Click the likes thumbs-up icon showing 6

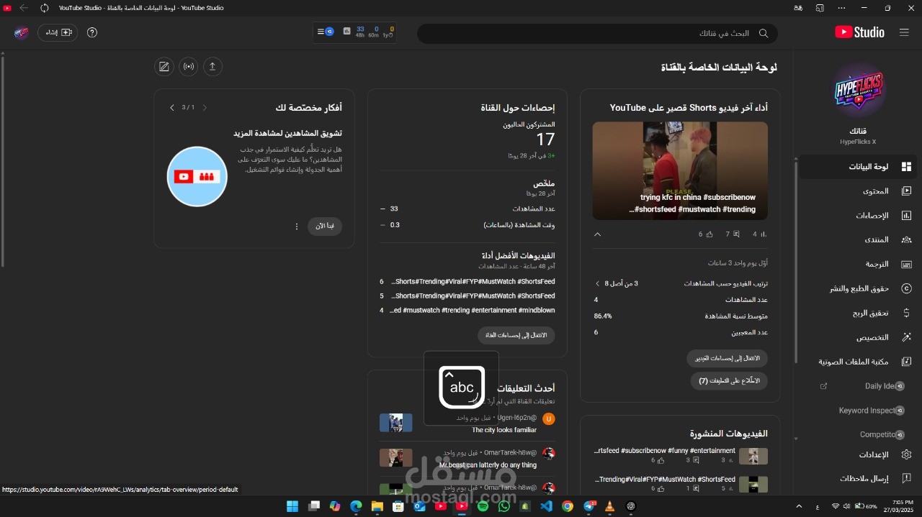pos(709,234)
